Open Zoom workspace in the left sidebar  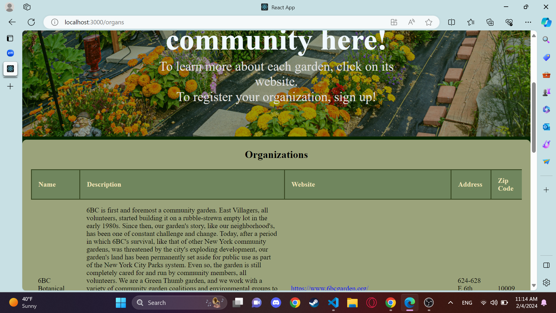coord(10,53)
